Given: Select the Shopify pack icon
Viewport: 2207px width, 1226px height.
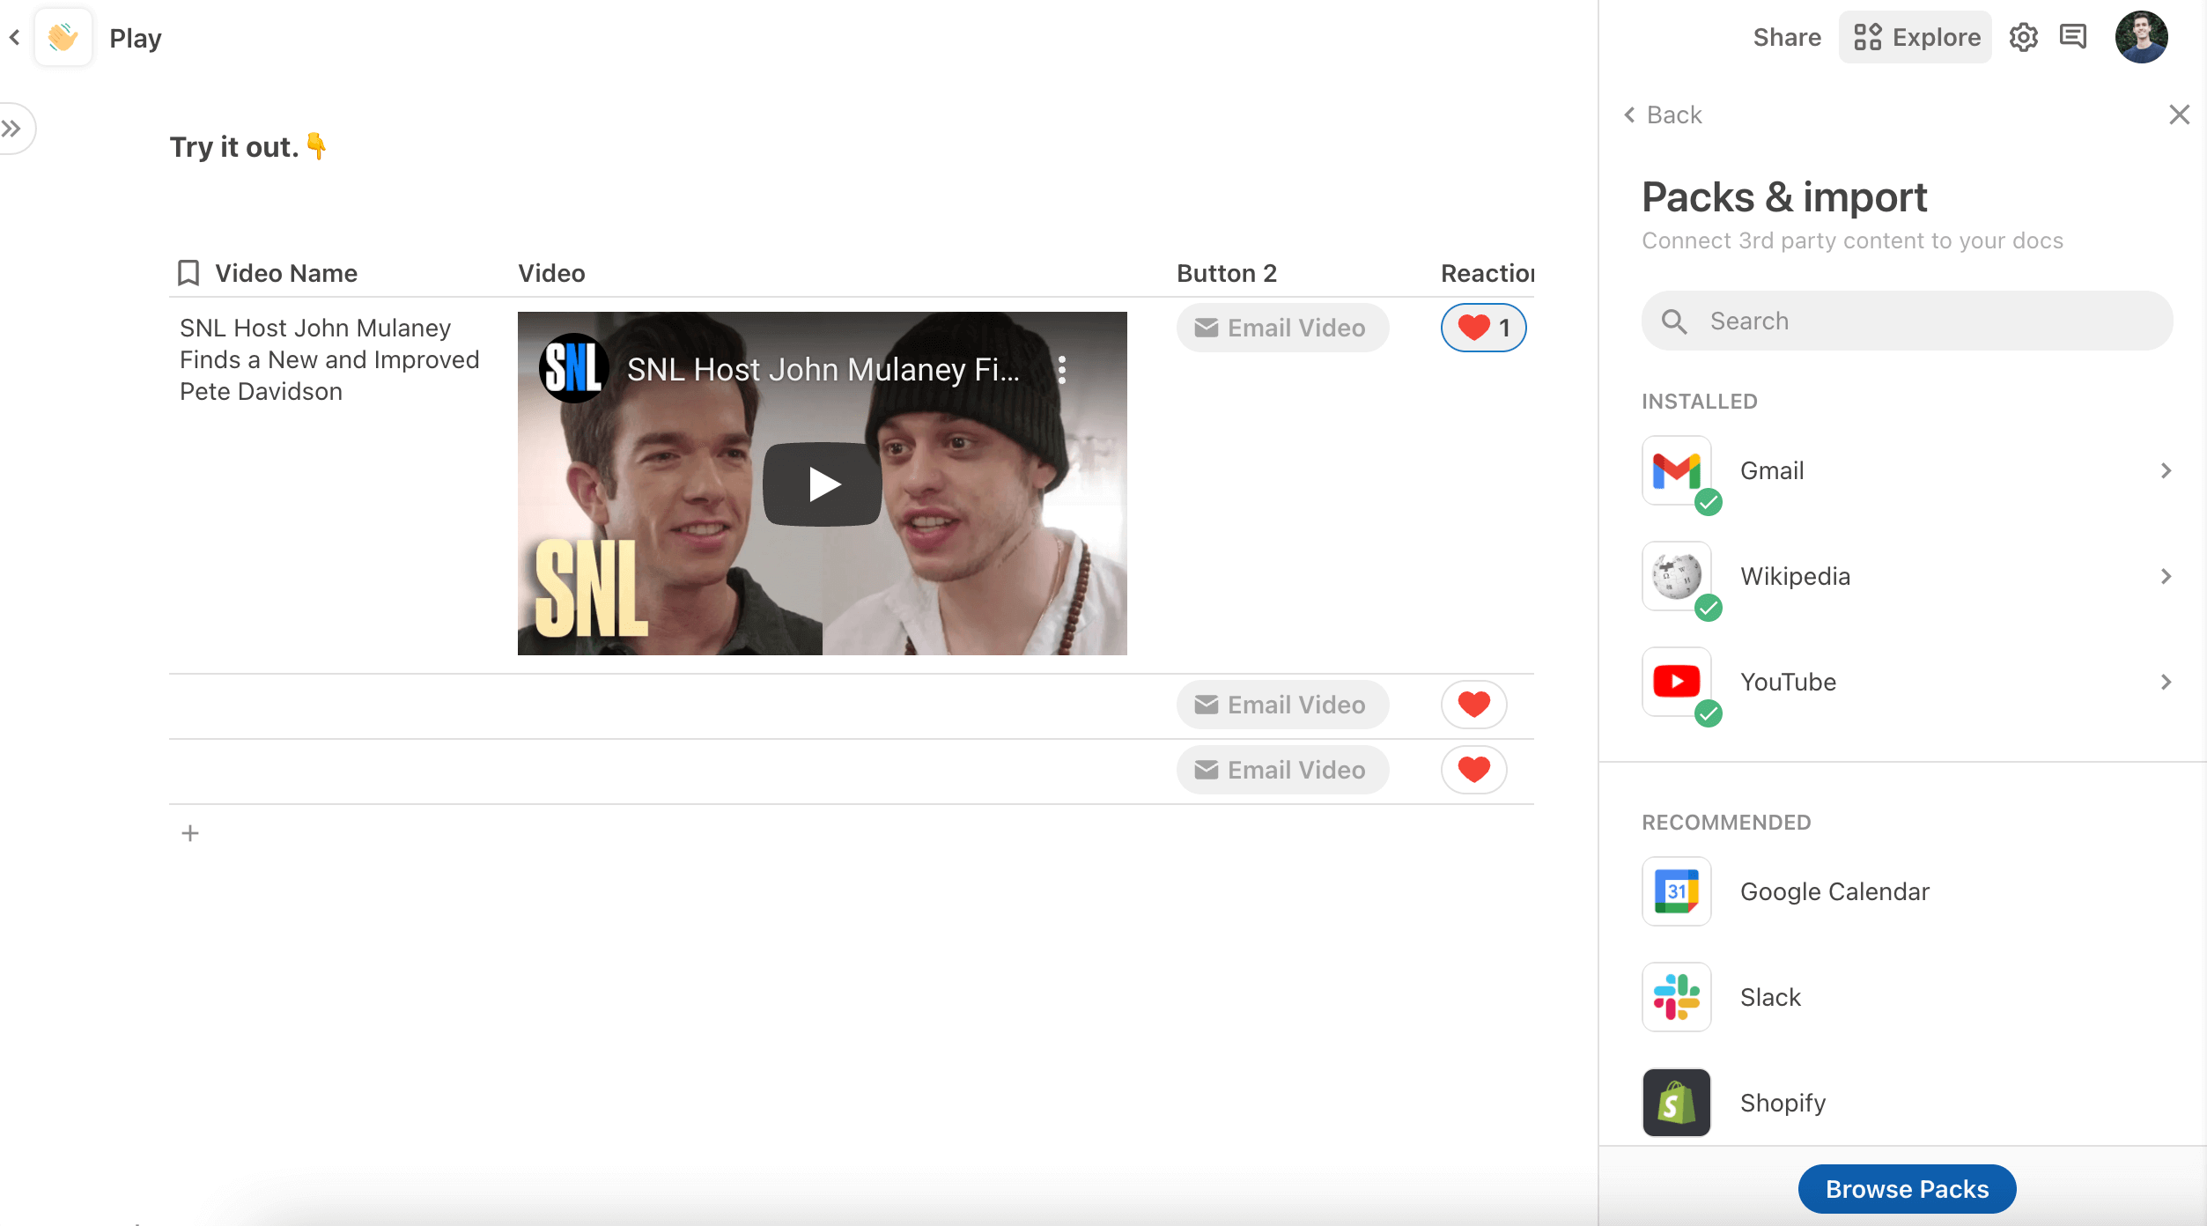Looking at the screenshot, I should [1677, 1103].
